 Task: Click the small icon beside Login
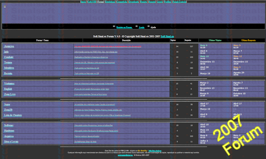[137, 26]
